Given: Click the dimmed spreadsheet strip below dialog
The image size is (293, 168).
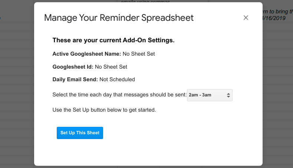Looking at the screenshot, I should 148,167.
